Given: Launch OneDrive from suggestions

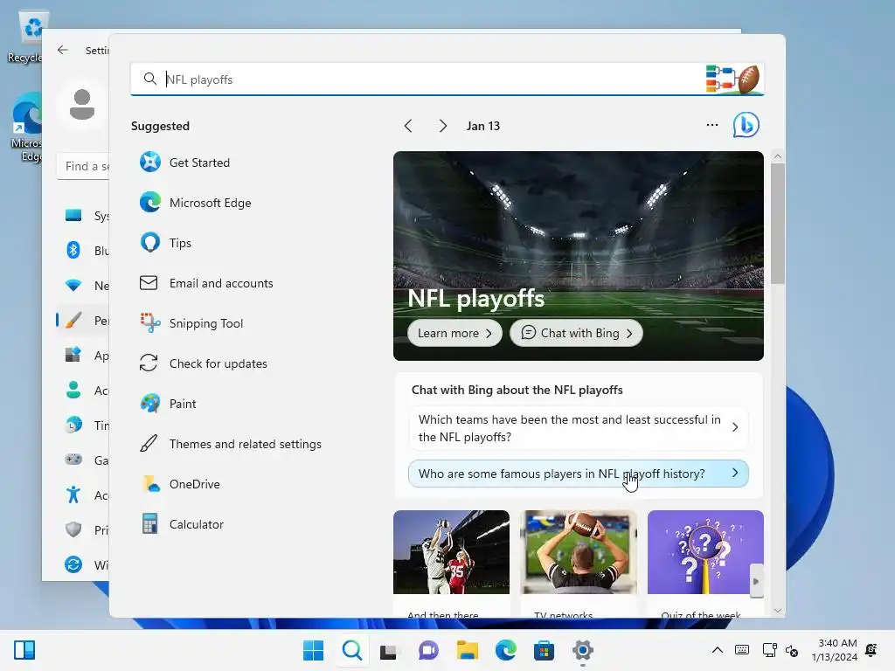Looking at the screenshot, I should coord(180,484).
